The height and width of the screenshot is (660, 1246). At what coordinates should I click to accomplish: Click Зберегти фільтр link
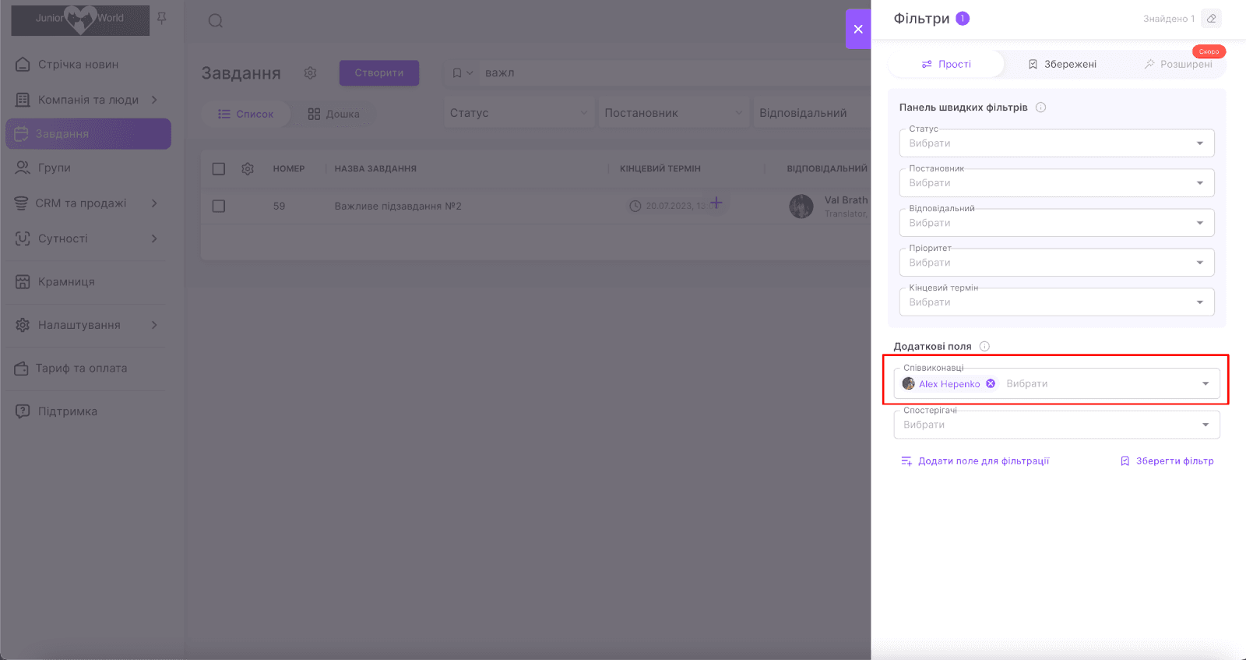click(1167, 461)
